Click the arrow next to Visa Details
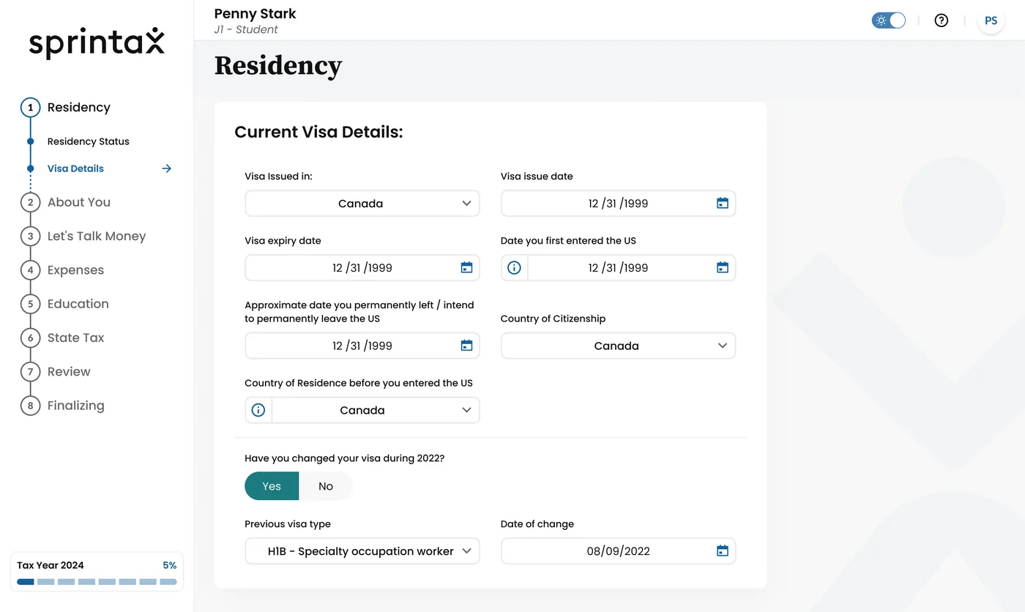1025x612 pixels. coord(167,168)
